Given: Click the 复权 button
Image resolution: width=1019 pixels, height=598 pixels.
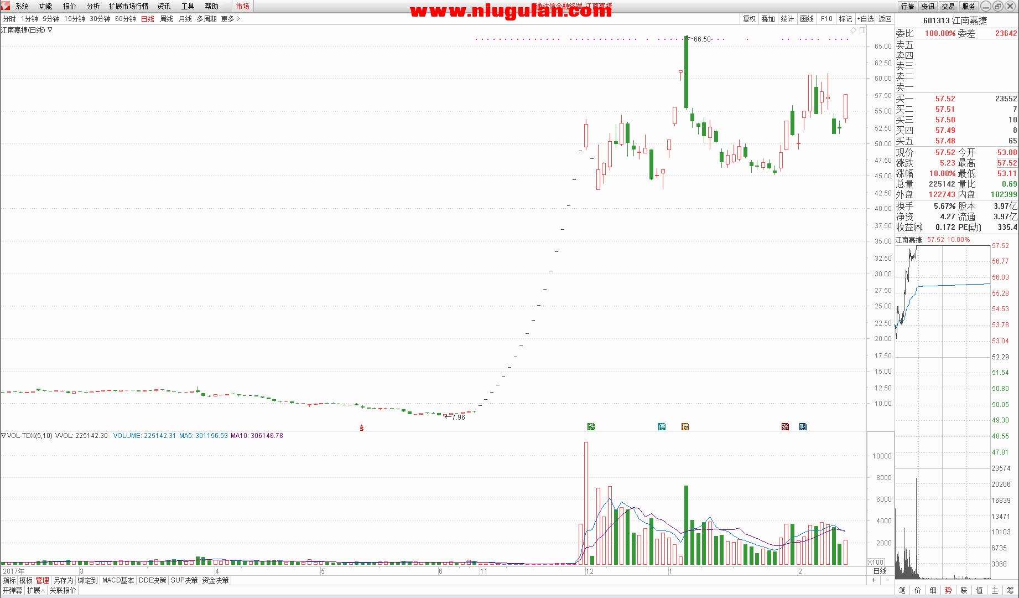Looking at the screenshot, I should (x=749, y=19).
